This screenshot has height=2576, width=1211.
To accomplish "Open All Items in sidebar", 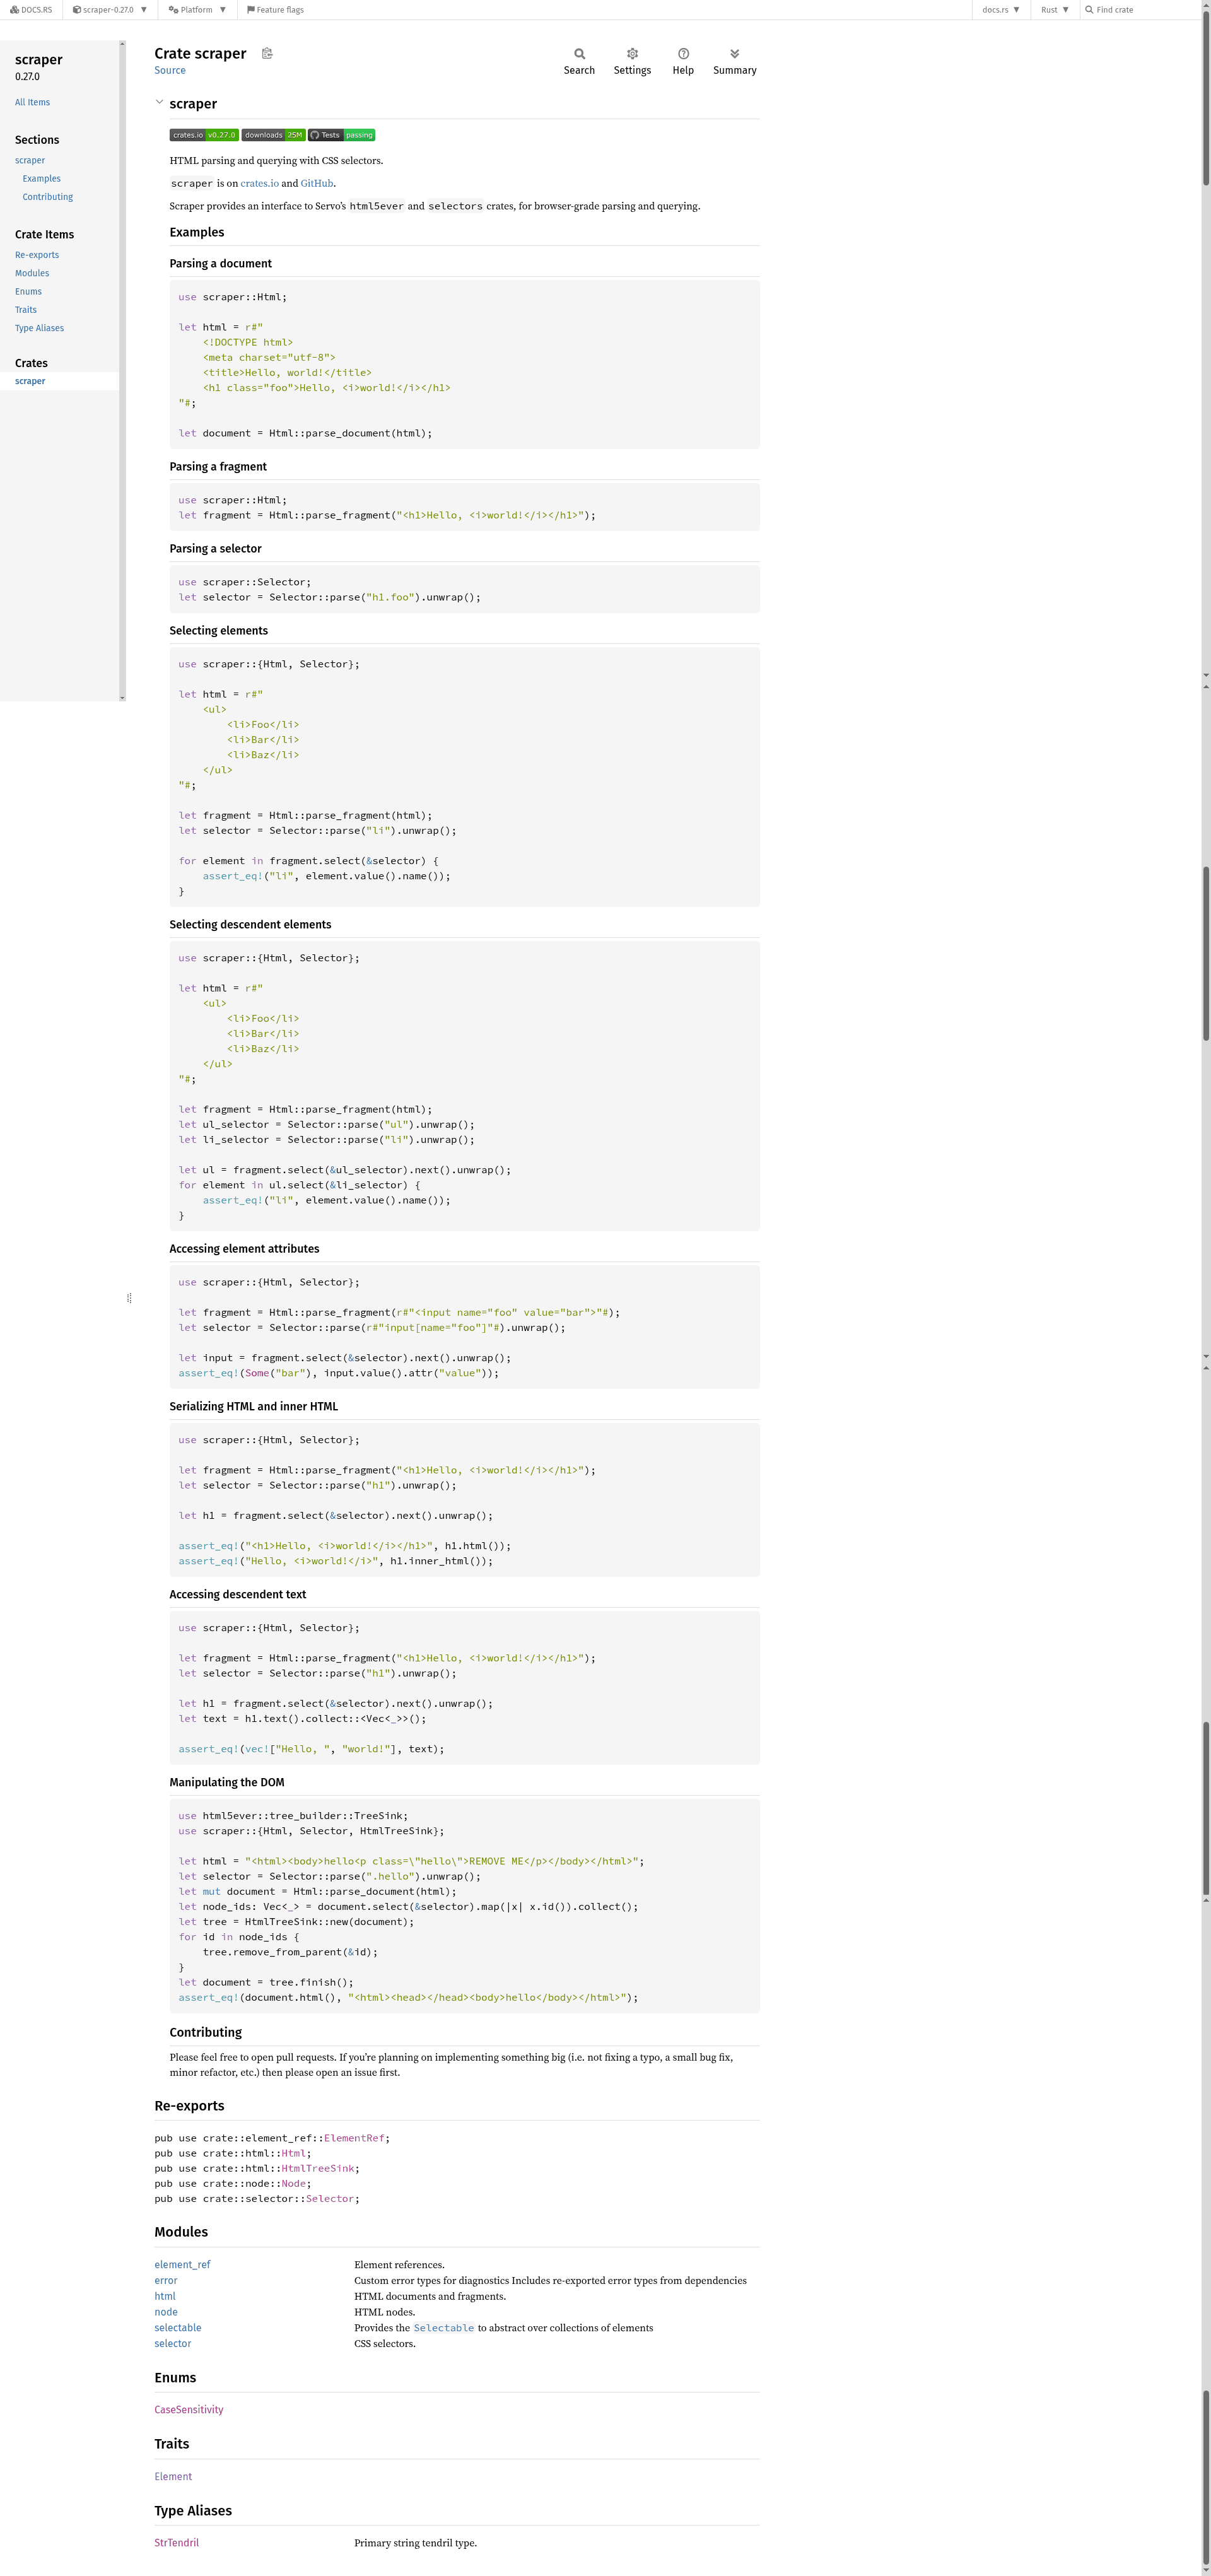I will click(x=32, y=102).
